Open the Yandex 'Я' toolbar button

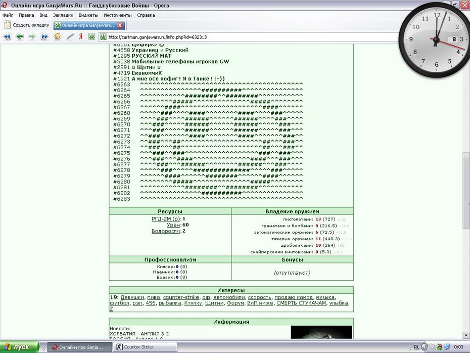coord(81,36)
